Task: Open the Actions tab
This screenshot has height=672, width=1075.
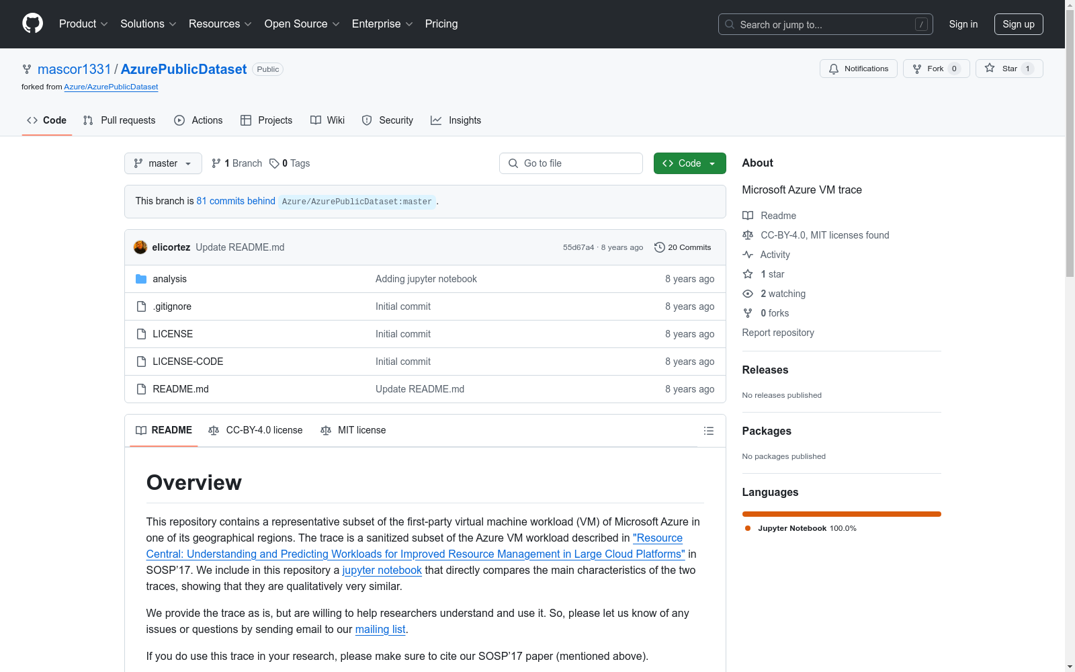Action: tap(198, 120)
